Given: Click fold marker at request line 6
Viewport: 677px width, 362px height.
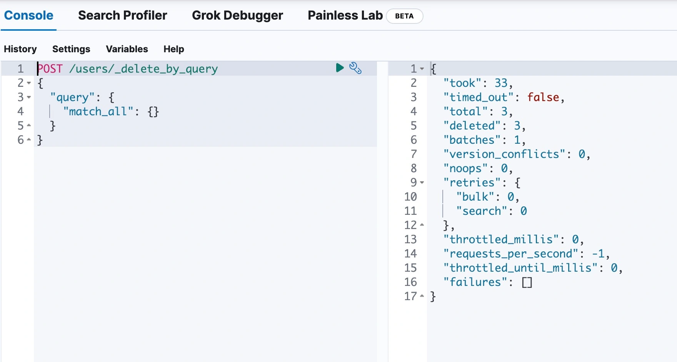Looking at the screenshot, I should (x=29, y=139).
